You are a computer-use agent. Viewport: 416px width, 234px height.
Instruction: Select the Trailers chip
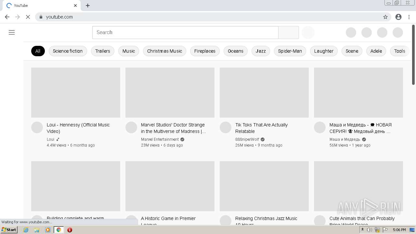click(x=103, y=51)
